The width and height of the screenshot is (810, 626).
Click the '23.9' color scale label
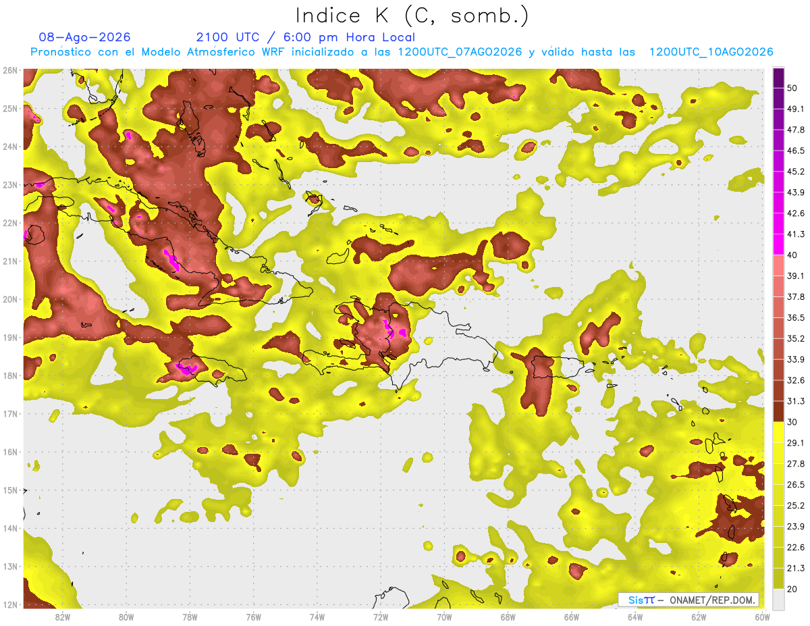pyautogui.click(x=796, y=526)
